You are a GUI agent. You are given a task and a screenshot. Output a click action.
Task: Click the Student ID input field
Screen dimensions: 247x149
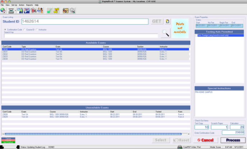pyautogui.click(x=85, y=22)
